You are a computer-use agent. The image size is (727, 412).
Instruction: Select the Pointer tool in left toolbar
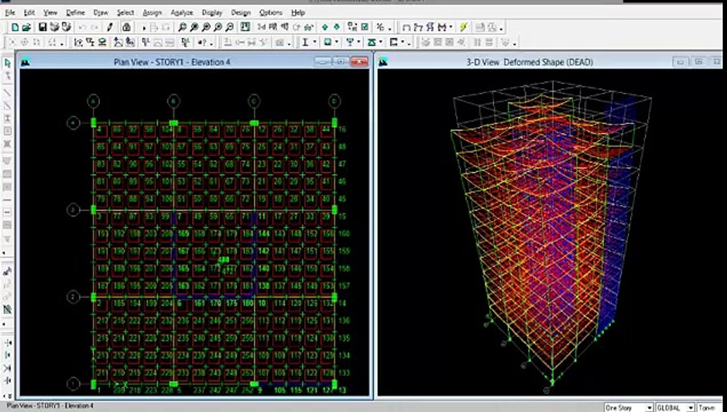tap(7, 63)
